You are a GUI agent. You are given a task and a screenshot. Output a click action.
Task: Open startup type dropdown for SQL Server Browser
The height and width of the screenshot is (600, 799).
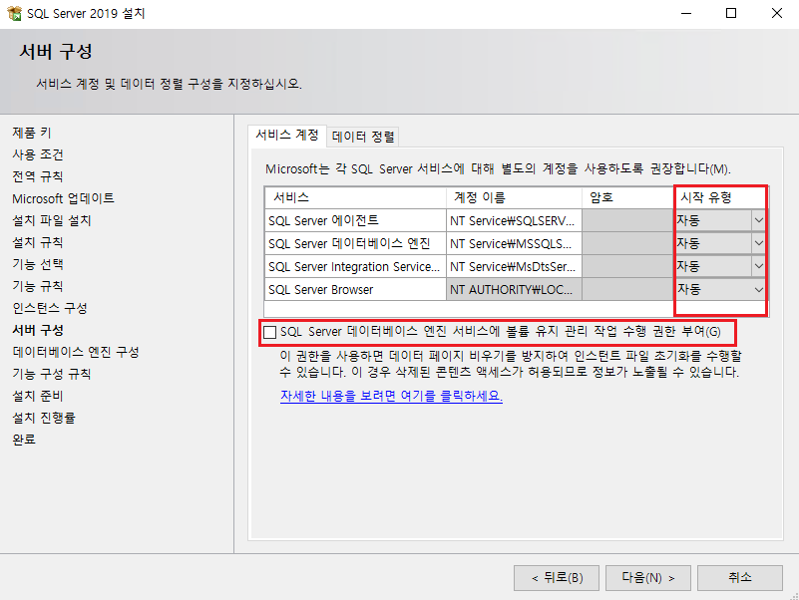[x=758, y=289]
